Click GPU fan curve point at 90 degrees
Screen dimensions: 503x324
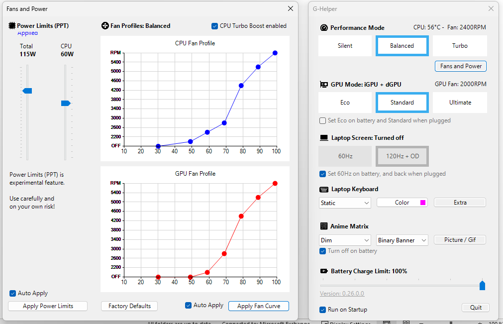click(x=258, y=198)
